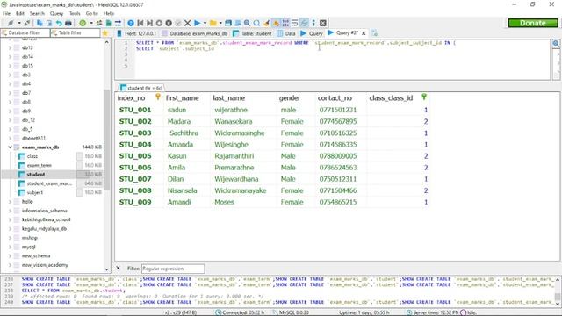Expand the db12 database node
This screenshot has height=316, width=562.
click(x=10, y=47)
